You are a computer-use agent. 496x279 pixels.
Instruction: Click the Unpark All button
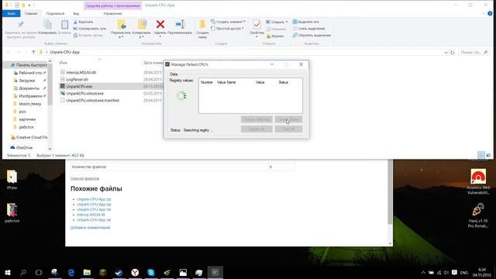coord(257,129)
